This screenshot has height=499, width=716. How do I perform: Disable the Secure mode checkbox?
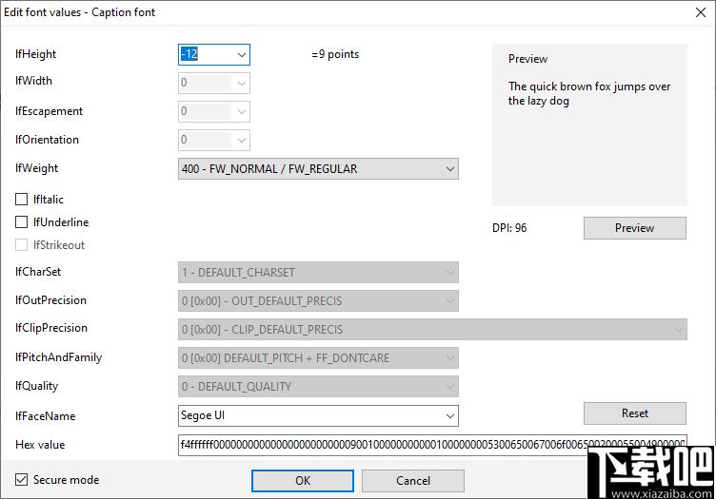point(22,479)
